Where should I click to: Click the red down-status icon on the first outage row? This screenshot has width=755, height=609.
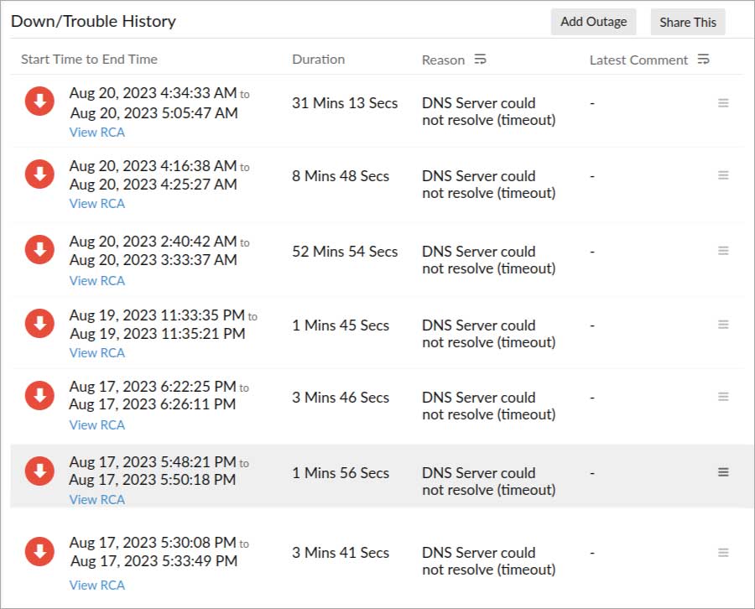[39, 102]
